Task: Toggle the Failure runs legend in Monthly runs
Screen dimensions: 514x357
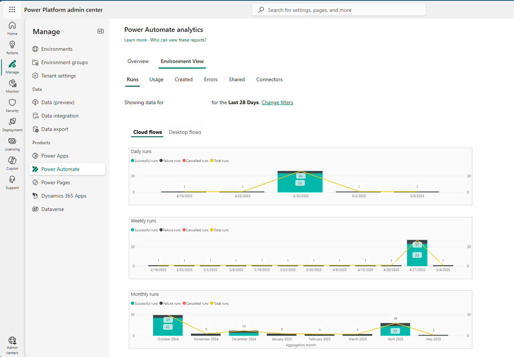Action: (170, 303)
